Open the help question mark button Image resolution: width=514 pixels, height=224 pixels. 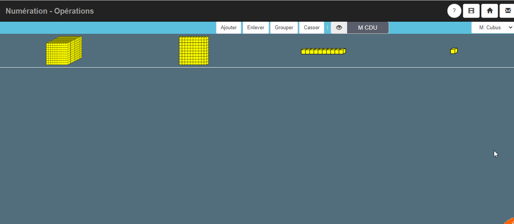click(454, 11)
